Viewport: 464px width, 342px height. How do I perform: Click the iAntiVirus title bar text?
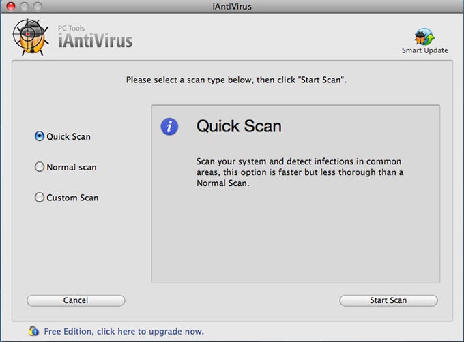pyautogui.click(x=232, y=7)
